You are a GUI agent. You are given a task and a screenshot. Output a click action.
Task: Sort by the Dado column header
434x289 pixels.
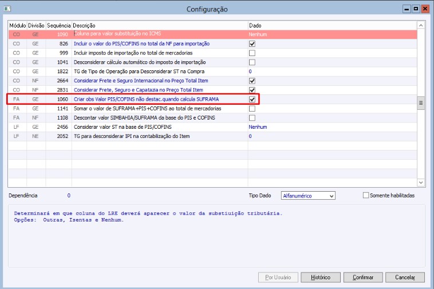pyautogui.click(x=333, y=25)
